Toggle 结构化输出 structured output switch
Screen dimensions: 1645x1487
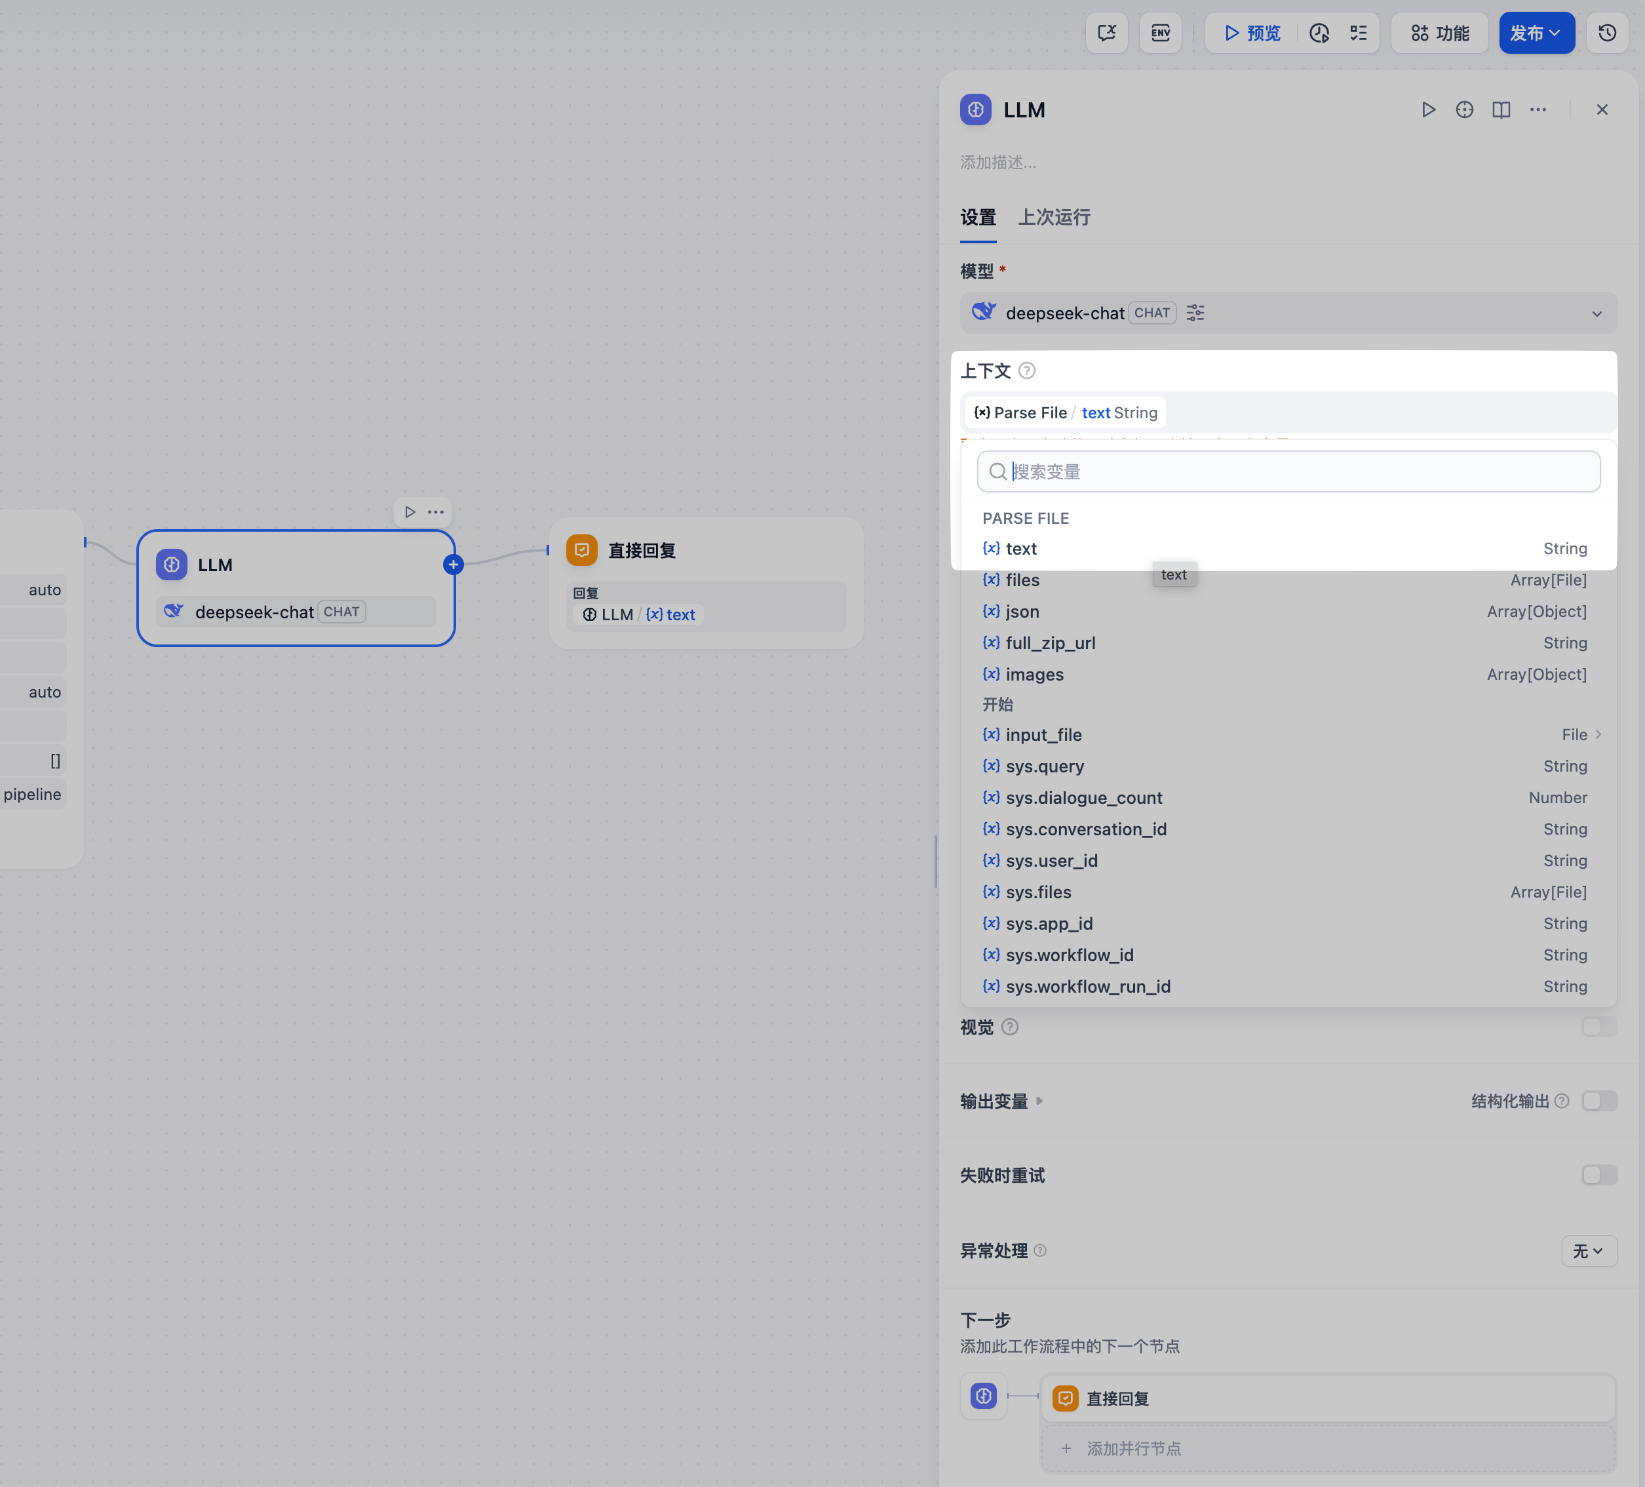coord(1598,1101)
